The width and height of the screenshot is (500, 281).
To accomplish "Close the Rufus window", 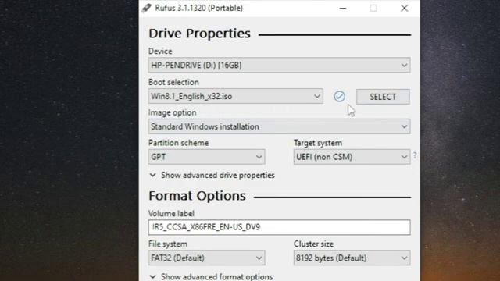I will pyautogui.click(x=404, y=9).
